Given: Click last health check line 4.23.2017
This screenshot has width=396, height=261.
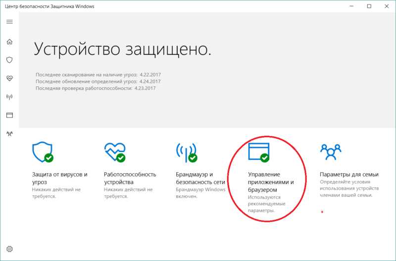Looking at the screenshot, I should point(96,88).
